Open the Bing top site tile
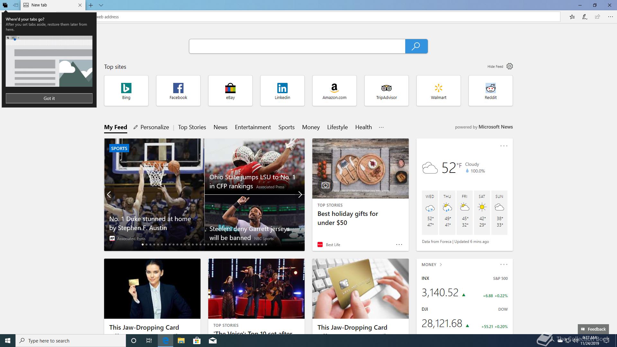The height and width of the screenshot is (347, 617). tap(126, 91)
